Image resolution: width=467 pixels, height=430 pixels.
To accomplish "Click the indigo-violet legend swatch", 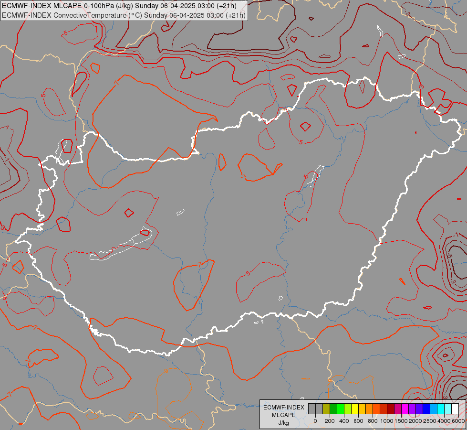I will (x=419, y=409).
